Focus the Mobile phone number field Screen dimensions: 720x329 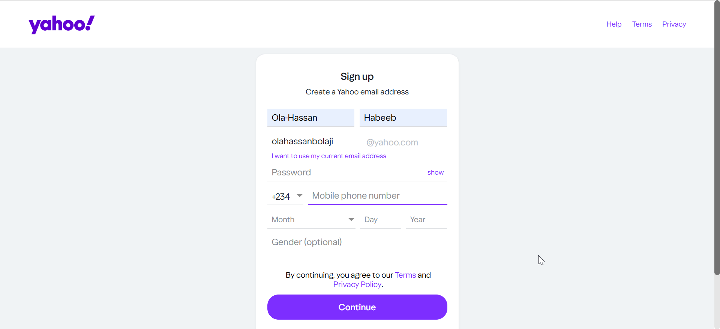pyautogui.click(x=377, y=196)
